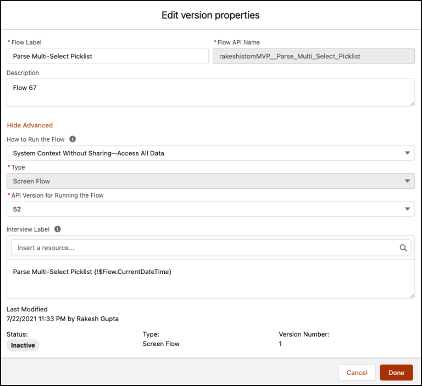The image size is (422, 386).
Task: Click the Edit version properties heading
Action: [210, 15]
